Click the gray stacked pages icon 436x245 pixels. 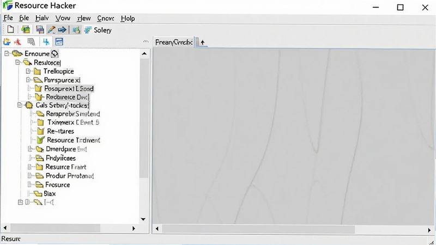(31, 42)
